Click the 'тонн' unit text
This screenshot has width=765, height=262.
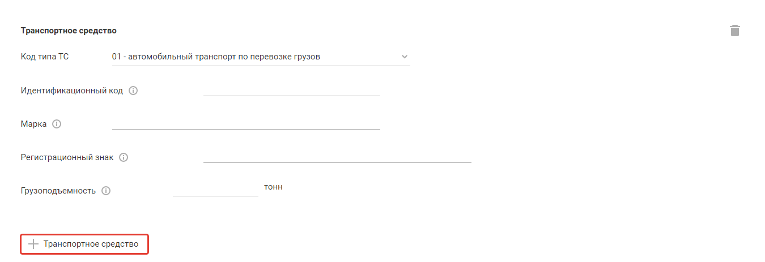point(273,187)
